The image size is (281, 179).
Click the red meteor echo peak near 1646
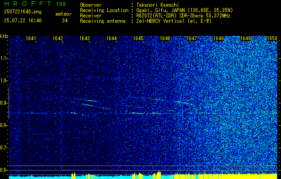click(159, 114)
